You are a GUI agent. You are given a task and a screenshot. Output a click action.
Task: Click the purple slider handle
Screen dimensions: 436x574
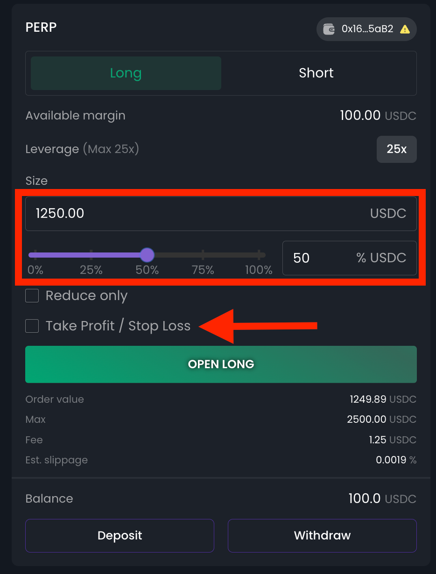click(x=147, y=255)
